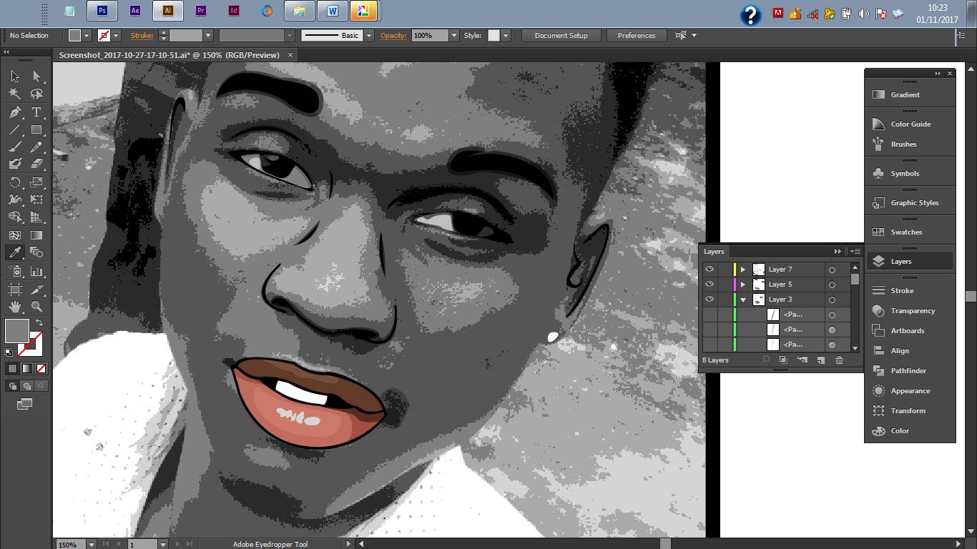This screenshot has width=977, height=549.
Task: Choose the Gradient tool in toolbox
Action: coord(36,234)
